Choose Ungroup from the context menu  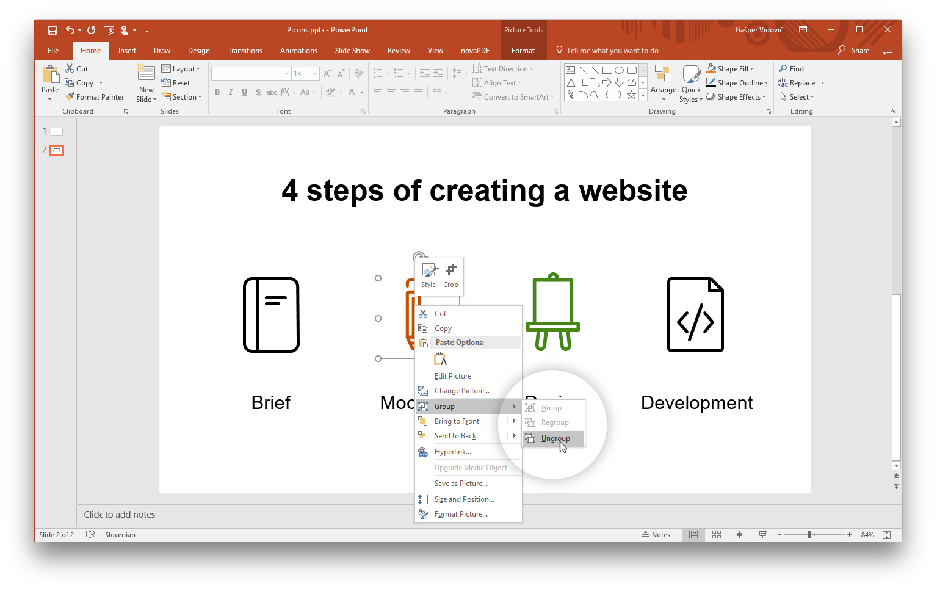click(555, 438)
